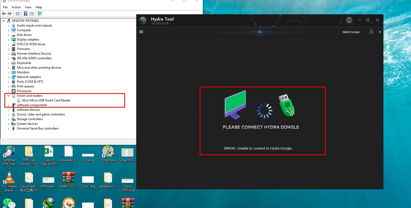
Task: Select Alcor Micro USB Smart Card Reader
Action: coord(46,100)
